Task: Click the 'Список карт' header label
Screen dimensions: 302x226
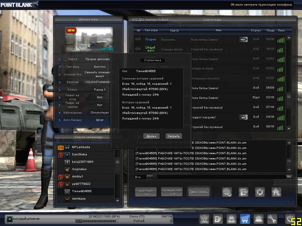Action: [212, 20]
